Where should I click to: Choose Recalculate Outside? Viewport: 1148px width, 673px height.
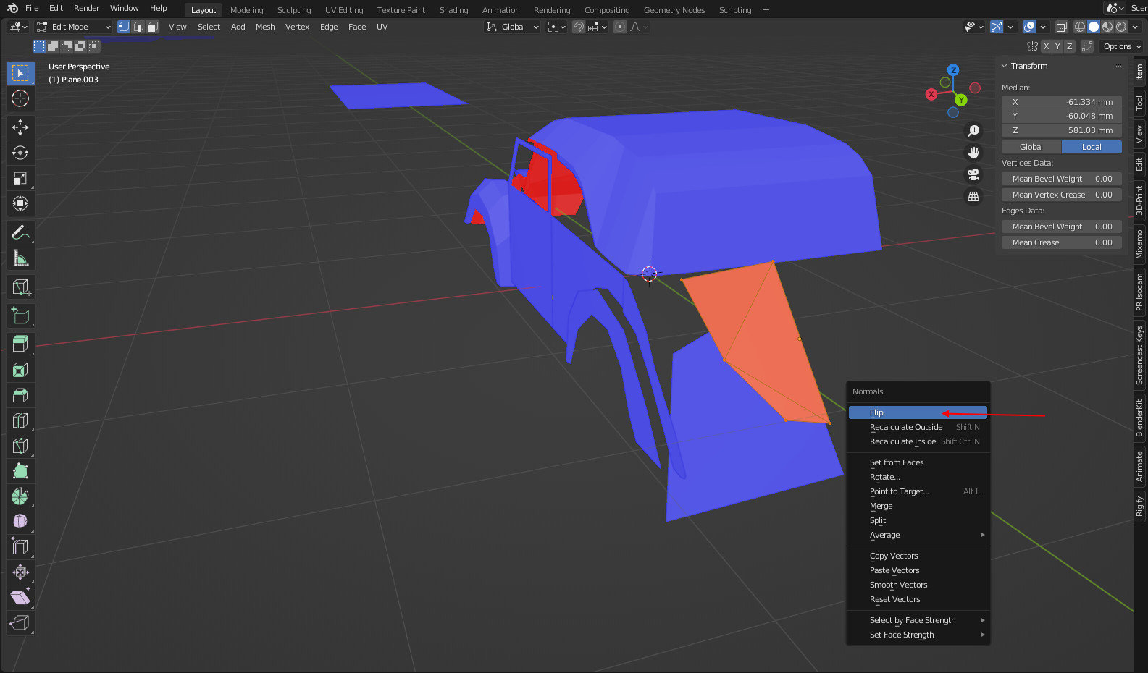[918, 427]
